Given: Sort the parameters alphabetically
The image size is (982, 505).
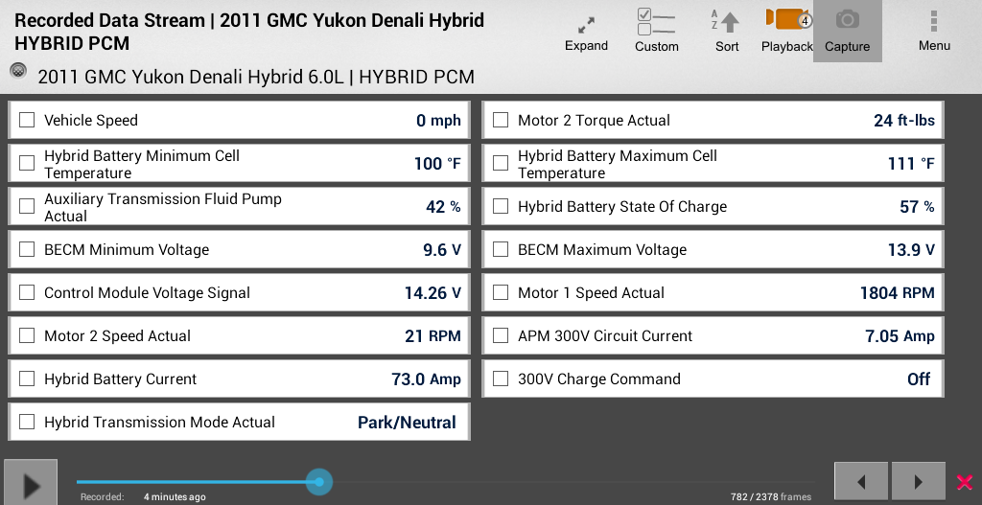Looking at the screenshot, I should [x=726, y=21].
